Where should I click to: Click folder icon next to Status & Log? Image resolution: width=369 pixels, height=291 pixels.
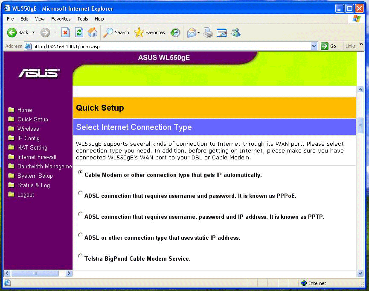[11, 185]
